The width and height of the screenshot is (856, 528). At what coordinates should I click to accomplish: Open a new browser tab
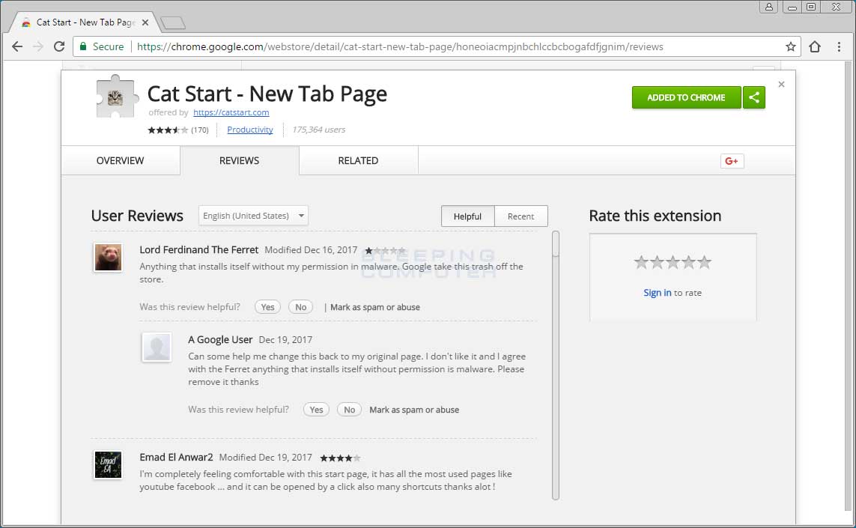pyautogui.click(x=173, y=22)
